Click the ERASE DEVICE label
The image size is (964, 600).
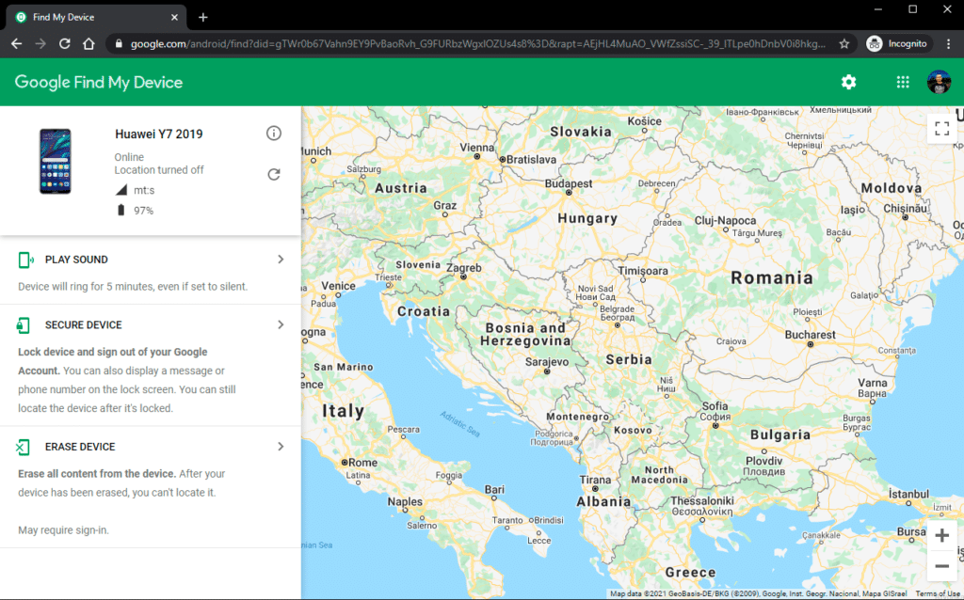click(80, 447)
